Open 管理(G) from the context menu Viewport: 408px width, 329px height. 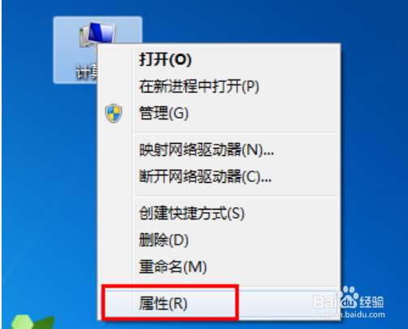[164, 113]
